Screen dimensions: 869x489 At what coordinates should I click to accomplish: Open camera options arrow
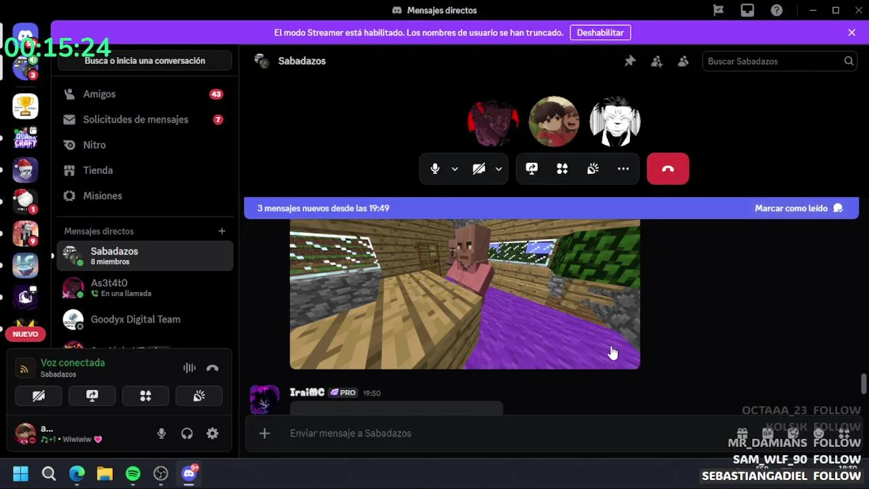pos(498,169)
